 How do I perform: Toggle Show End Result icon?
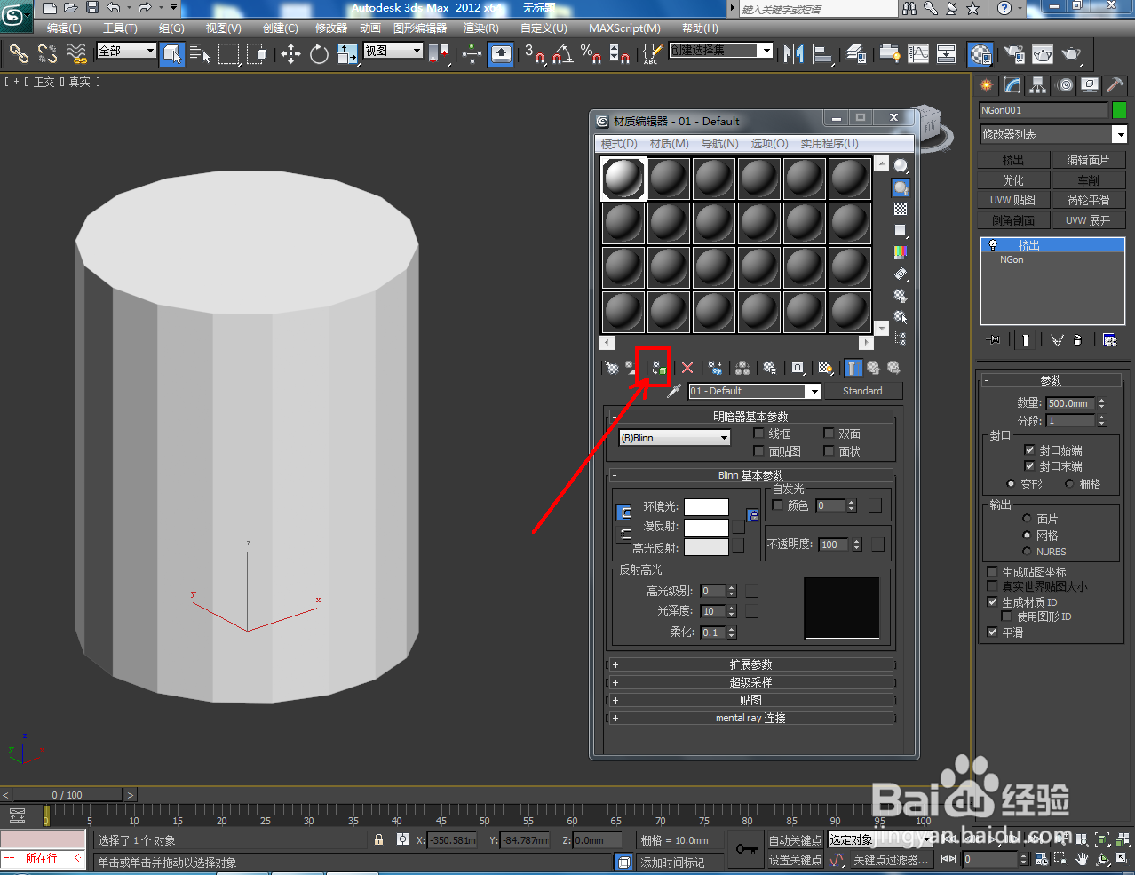pyautogui.click(x=853, y=368)
